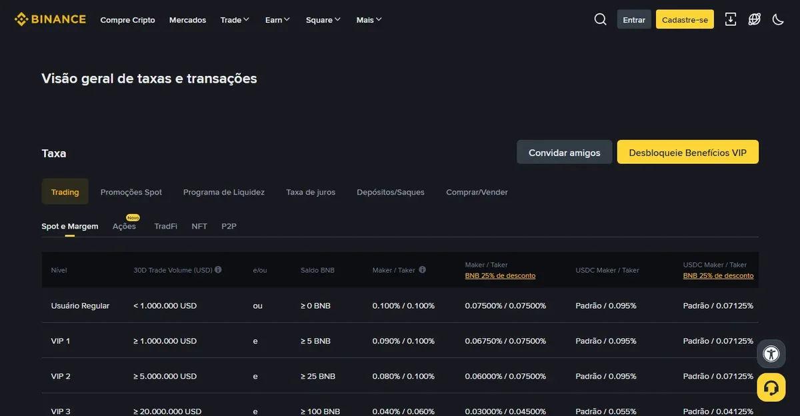Viewport: 800px width, 416px height.
Task: Open the language globe icon
Action: pyautogui.click(x=755, y=19)
